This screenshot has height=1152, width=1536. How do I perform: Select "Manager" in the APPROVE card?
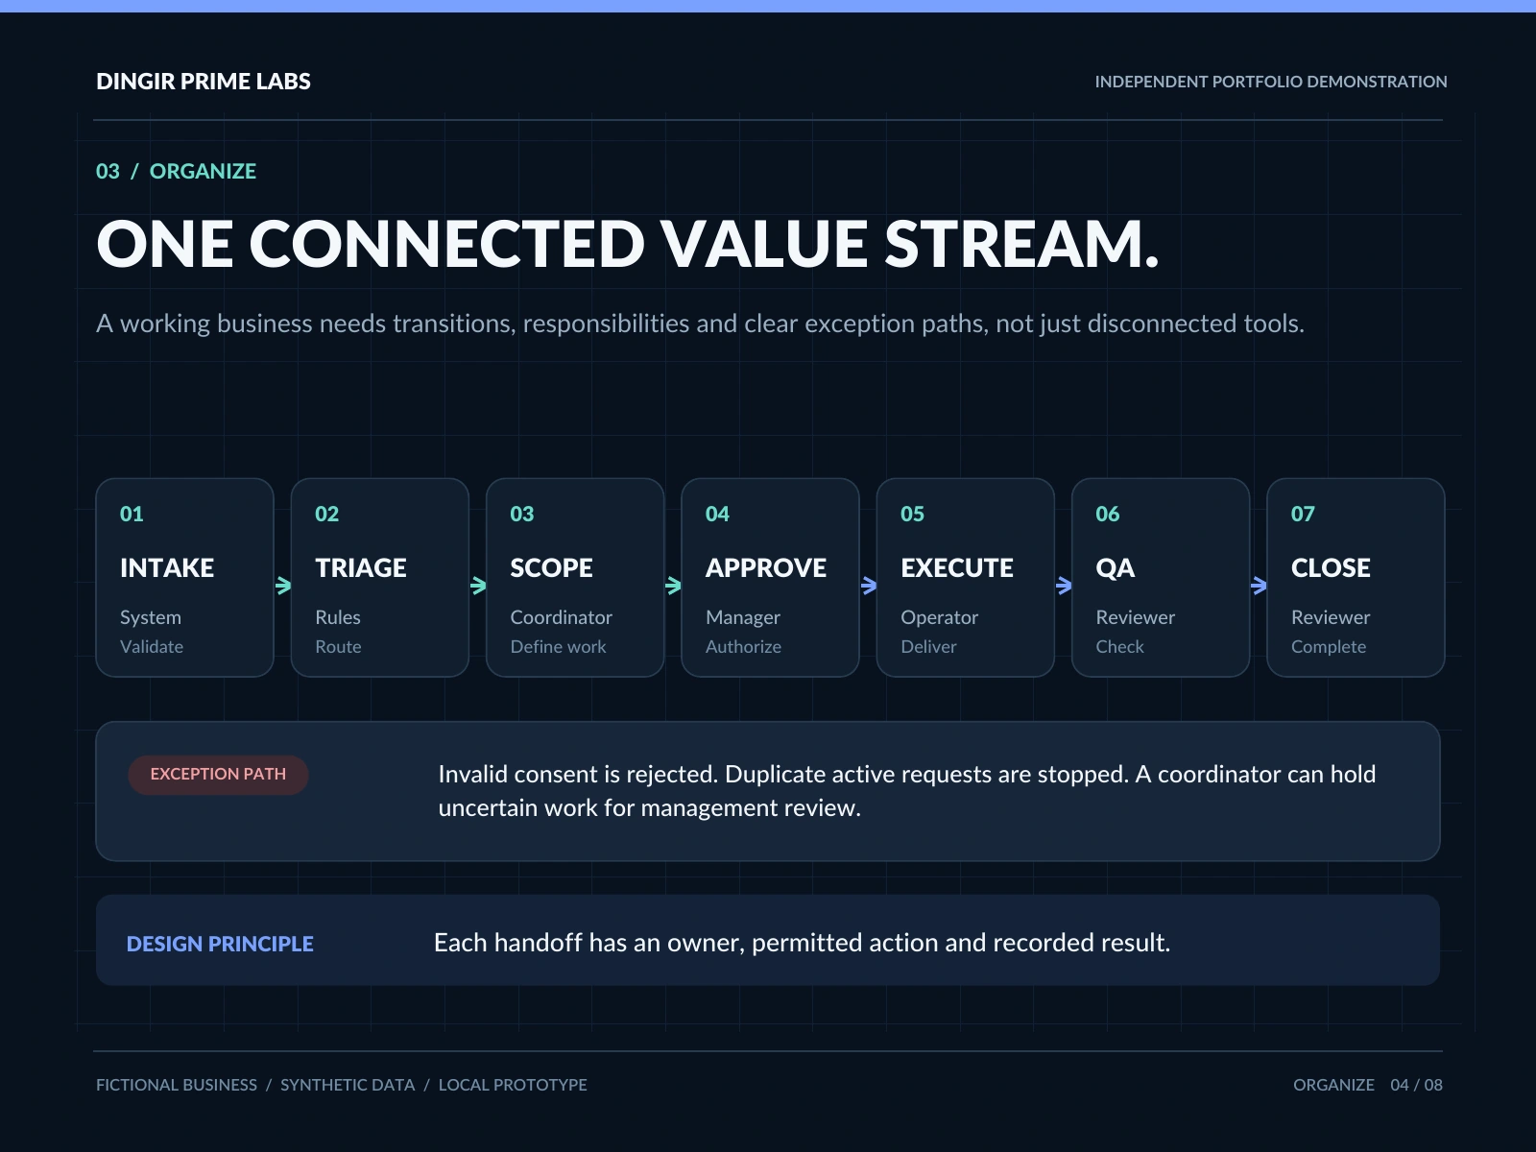coord(743,617)
